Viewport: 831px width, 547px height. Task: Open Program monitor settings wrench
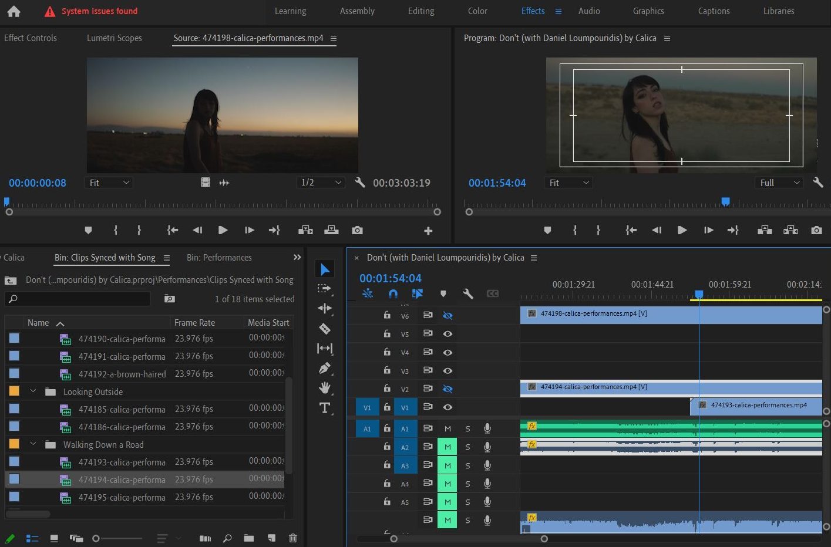pos(818,183)
